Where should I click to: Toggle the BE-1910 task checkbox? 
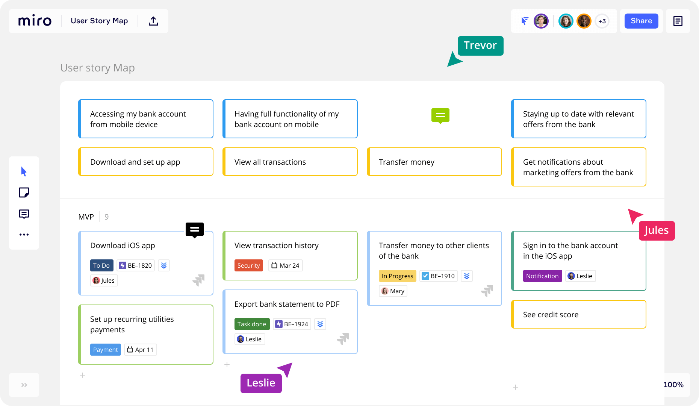click(x=425, y=276)
